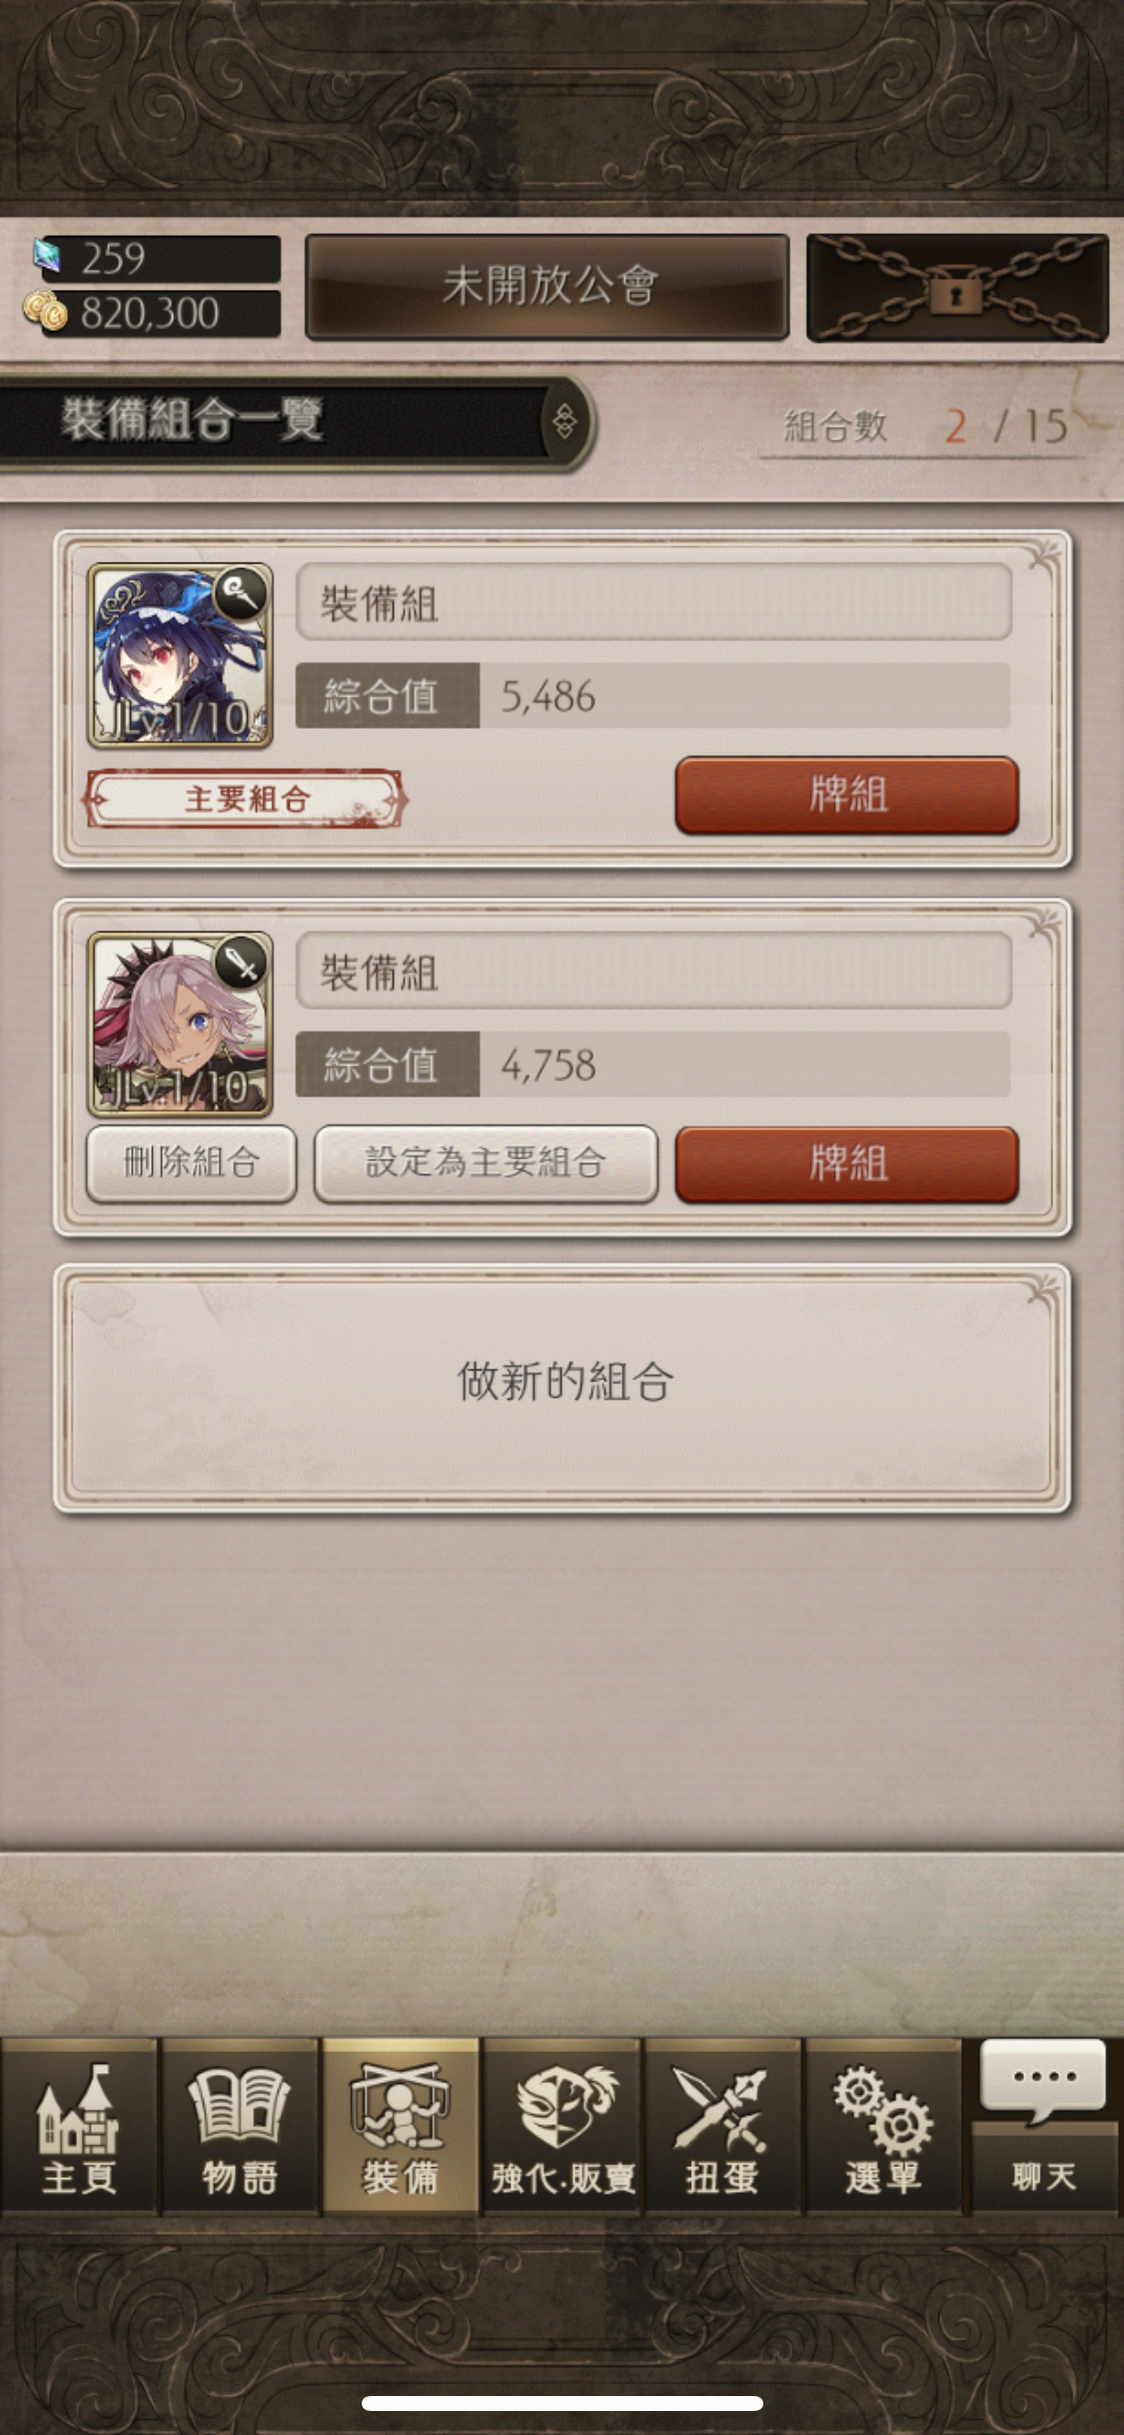Edit the first 裝備組 name field
The width and height of the screenshot is (1124, 2435).
click(x=653, y=603)
